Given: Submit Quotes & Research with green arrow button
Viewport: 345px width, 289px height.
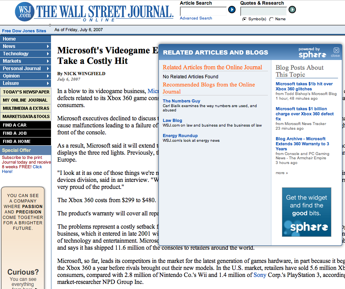Looking at the screenshot, I should 292,10.
